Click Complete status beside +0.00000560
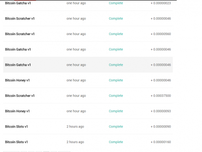The width and height of the screenshot is (202, 152). click(116, 34)
